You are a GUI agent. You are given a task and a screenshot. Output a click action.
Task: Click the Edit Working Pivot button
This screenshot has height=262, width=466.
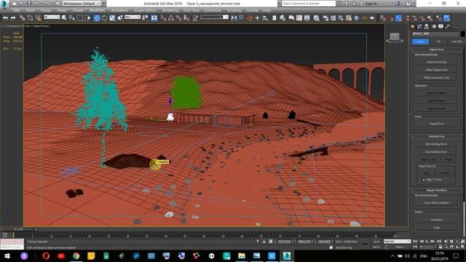tap(436, 144)
